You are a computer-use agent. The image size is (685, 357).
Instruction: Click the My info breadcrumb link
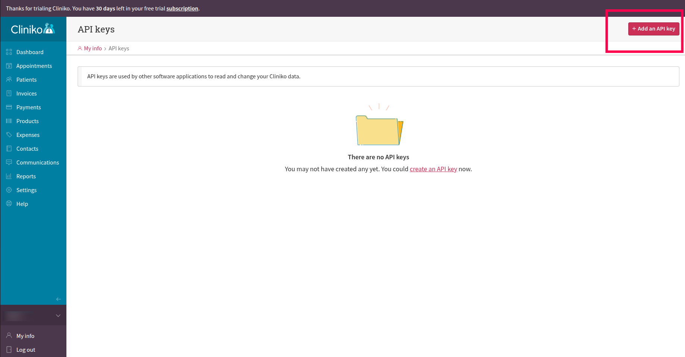click(x=93, y=48)
